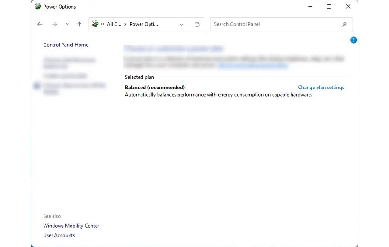Go up one level with Up arrow
This screenshot has height=247, width=389.
(79, 24)
